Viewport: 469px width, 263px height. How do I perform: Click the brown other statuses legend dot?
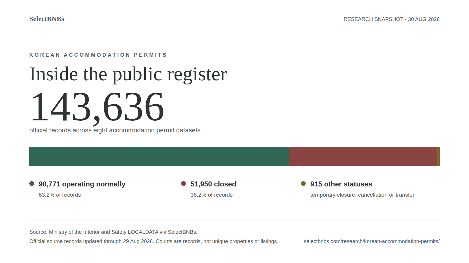point(303,184)
